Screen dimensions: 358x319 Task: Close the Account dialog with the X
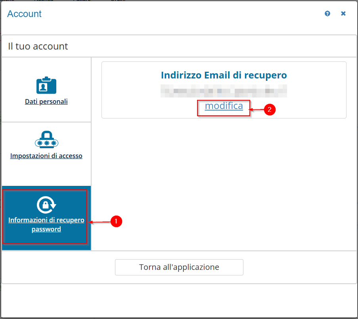(343, 13)
